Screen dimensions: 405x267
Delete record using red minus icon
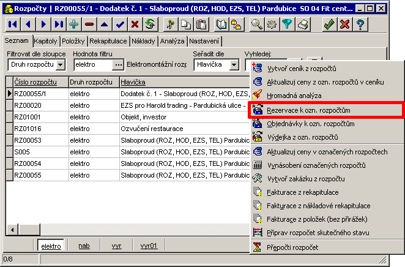(x=89, y=24)
